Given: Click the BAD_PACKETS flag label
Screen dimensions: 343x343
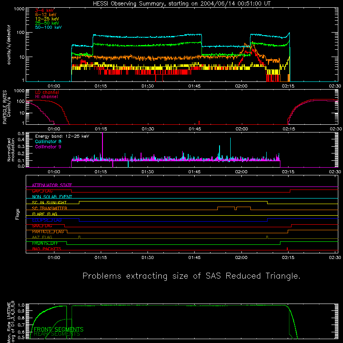Looking at the screenshot, I should point(47,249).
